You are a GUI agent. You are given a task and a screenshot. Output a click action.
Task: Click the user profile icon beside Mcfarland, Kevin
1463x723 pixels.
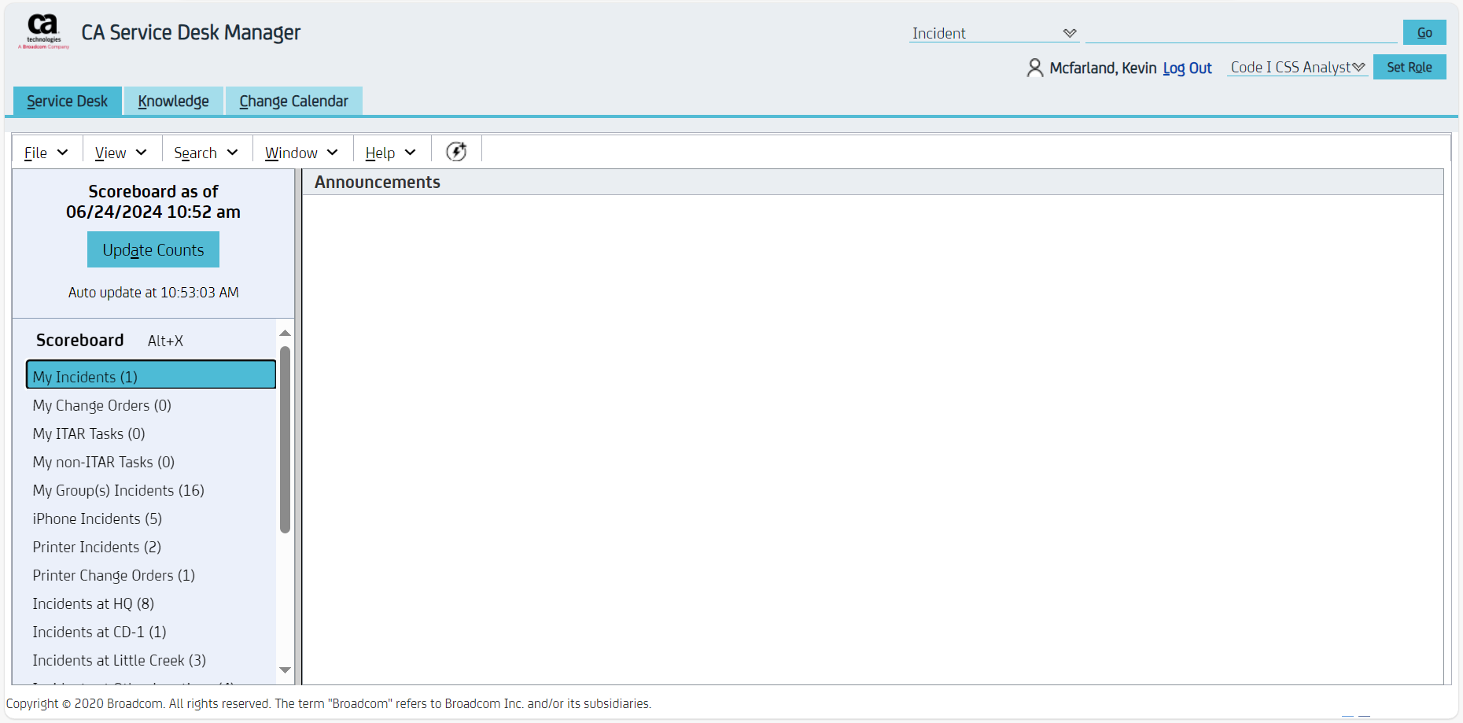1035,68
